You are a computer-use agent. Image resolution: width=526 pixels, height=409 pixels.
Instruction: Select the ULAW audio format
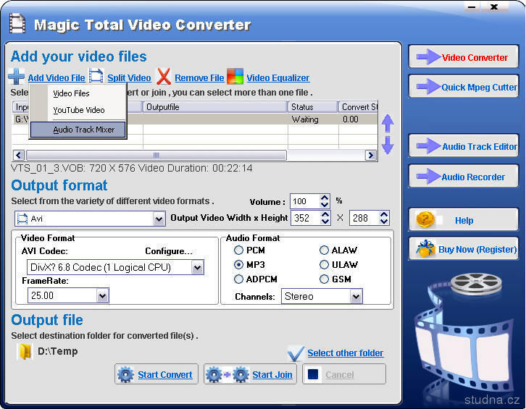tap(324, 264)
